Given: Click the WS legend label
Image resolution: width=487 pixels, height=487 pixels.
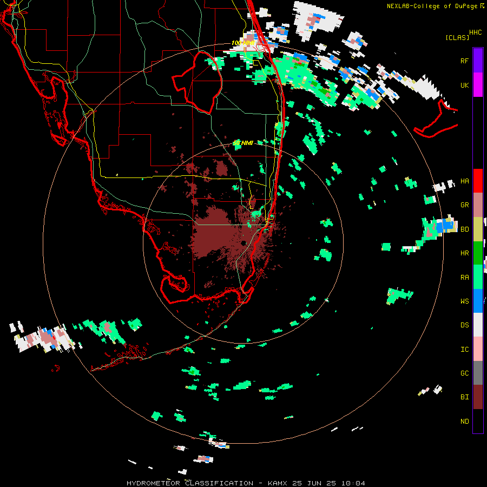Looking at the screenshot, I should [464, 301].
